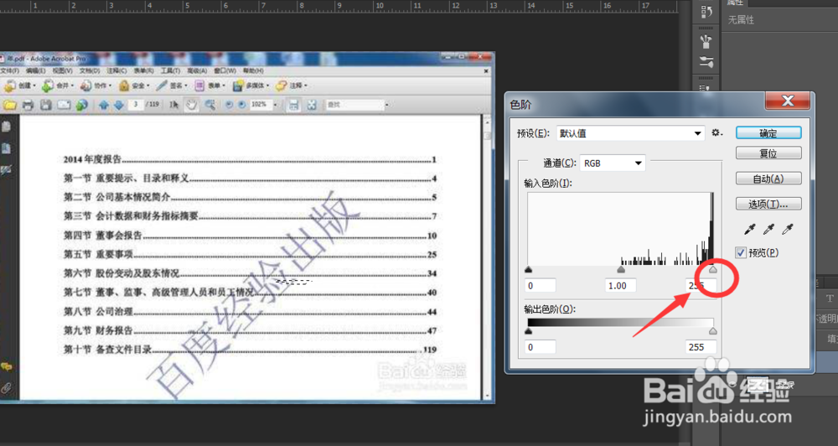Open the Bookmarks panel in Acrobat sidebar
The image size is (838, 446).
[x=7, y=148]
